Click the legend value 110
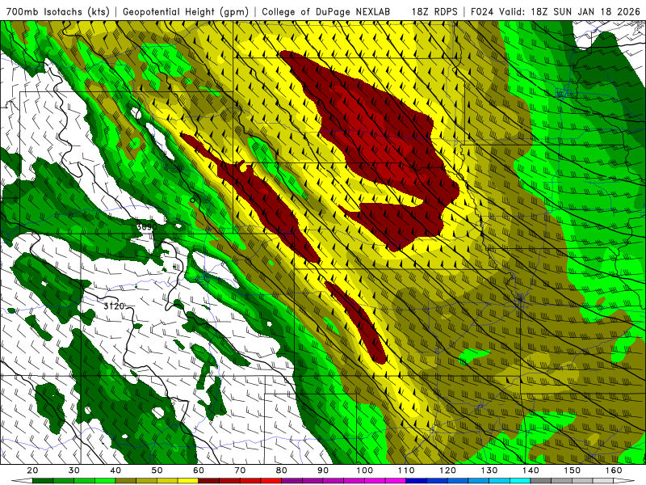The width and height of the screenshot is (646, 485). click(406, 470)
